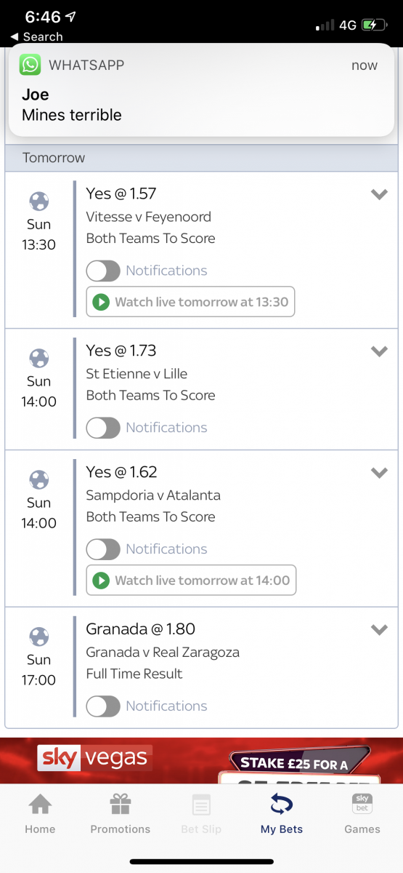Screen dimensions: 403x873
Task: Tap green play icon for Sampdoria match
Action: pos(102,581)
